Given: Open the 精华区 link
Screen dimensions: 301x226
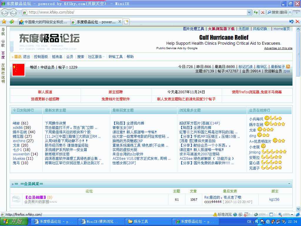Looking at the screenshot, I should (262, 67).
